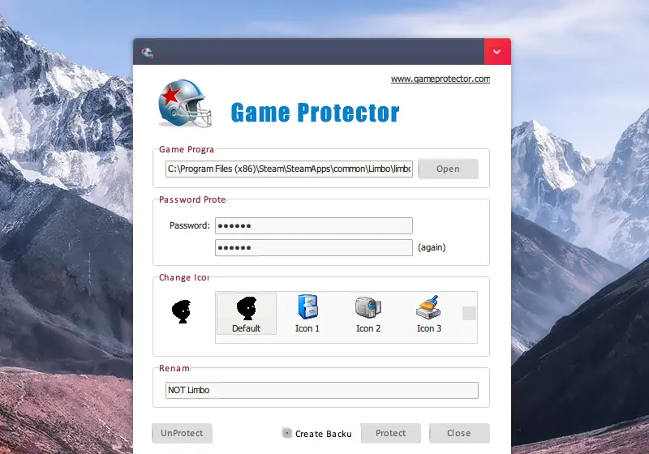The image size is (649, 454).
Task: Click the Close button
Action: (459, 433)
